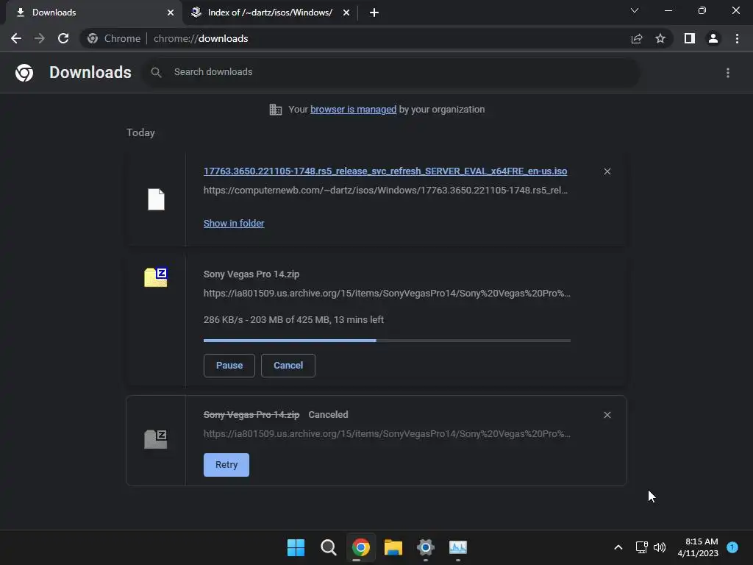Expand the hidden system tray icons
This screenshot has height=565, width=753.
[618, 547]
